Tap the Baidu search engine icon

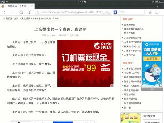115,12
